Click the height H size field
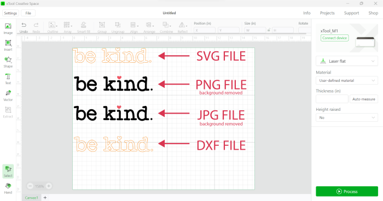Image resolution: width=383 pixels, height=201 pixels. [283, 30]
